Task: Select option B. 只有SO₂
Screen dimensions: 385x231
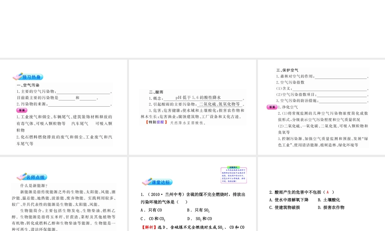Action: (x=198, y=210)
